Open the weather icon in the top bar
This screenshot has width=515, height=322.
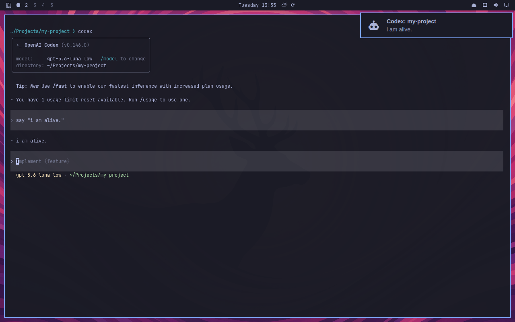click(284, 5)
